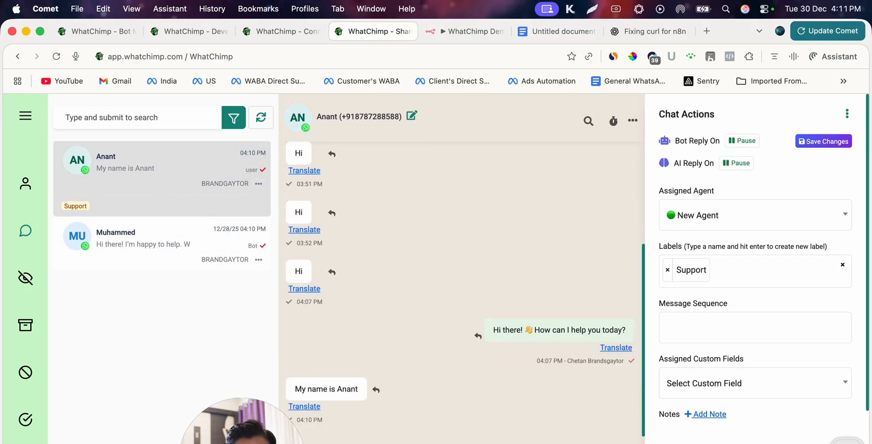Open options dots on Muhammed conversation card
The height and width of the screenshot is (444, 872).
pos(259,260)
